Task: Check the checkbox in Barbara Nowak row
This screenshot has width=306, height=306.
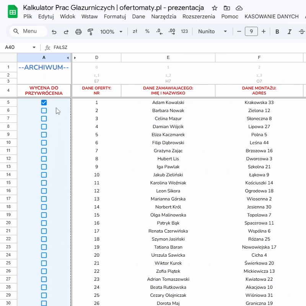Action: point(44,111)
